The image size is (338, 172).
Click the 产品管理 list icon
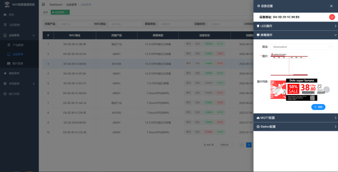coord(8,45)
